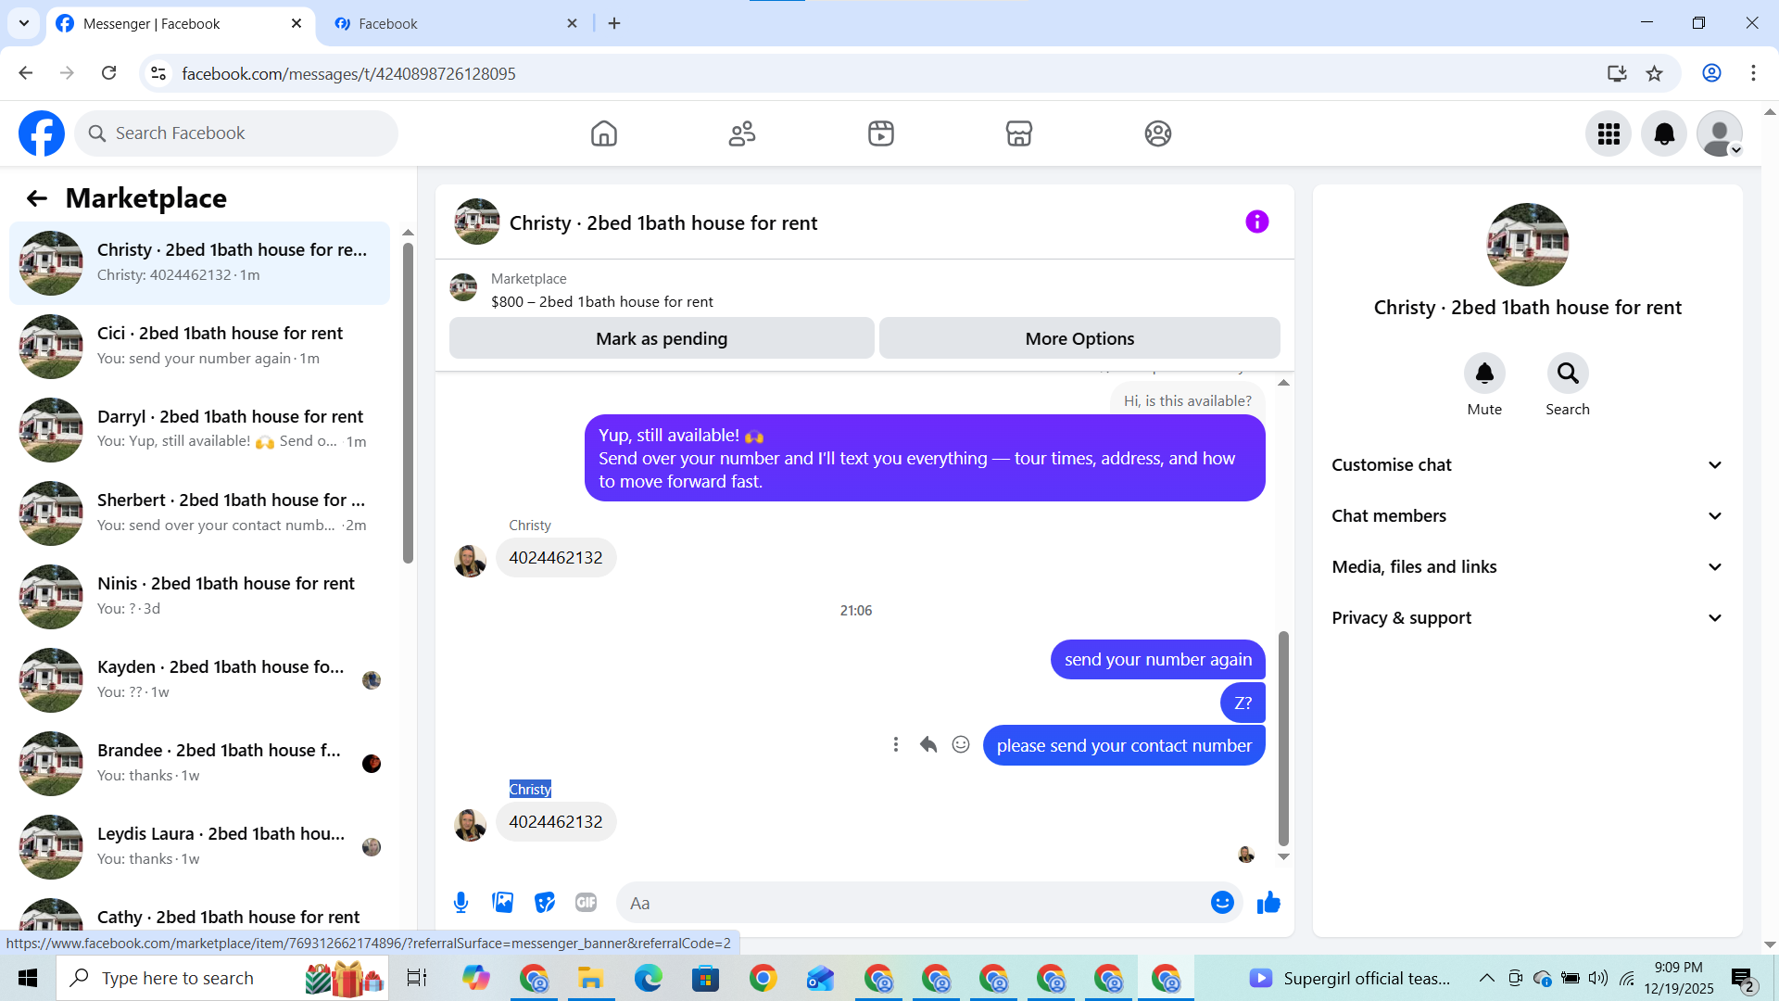Open the GIF picker icon
This screenshot has width=1779, height=1001.
point(586,903)
